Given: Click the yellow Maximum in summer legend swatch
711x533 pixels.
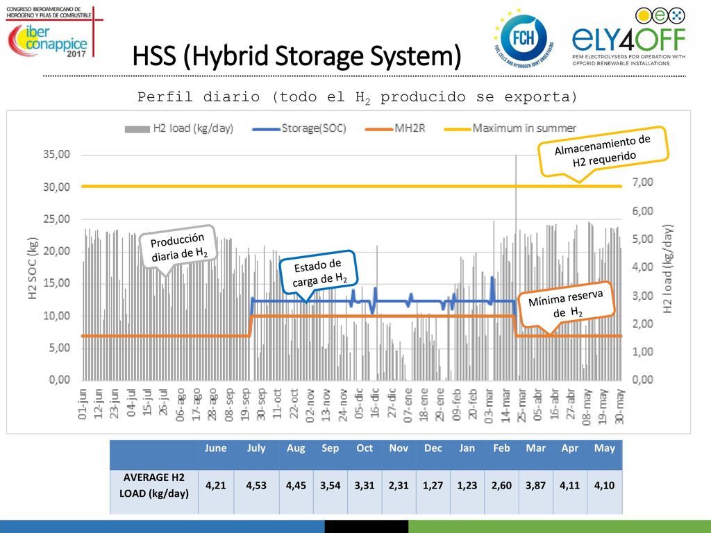Looking at the screenshot, I should tap(458, 129).
